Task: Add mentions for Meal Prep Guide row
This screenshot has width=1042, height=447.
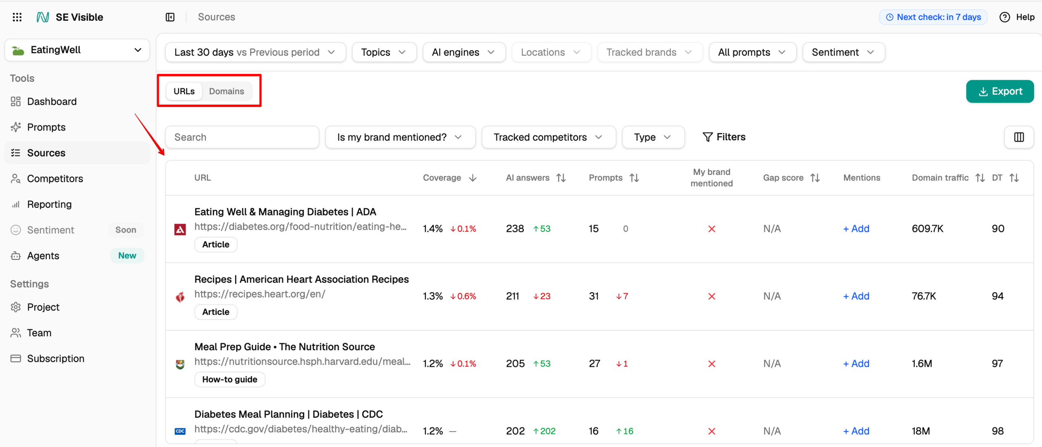Action: [x=856, y=364]
